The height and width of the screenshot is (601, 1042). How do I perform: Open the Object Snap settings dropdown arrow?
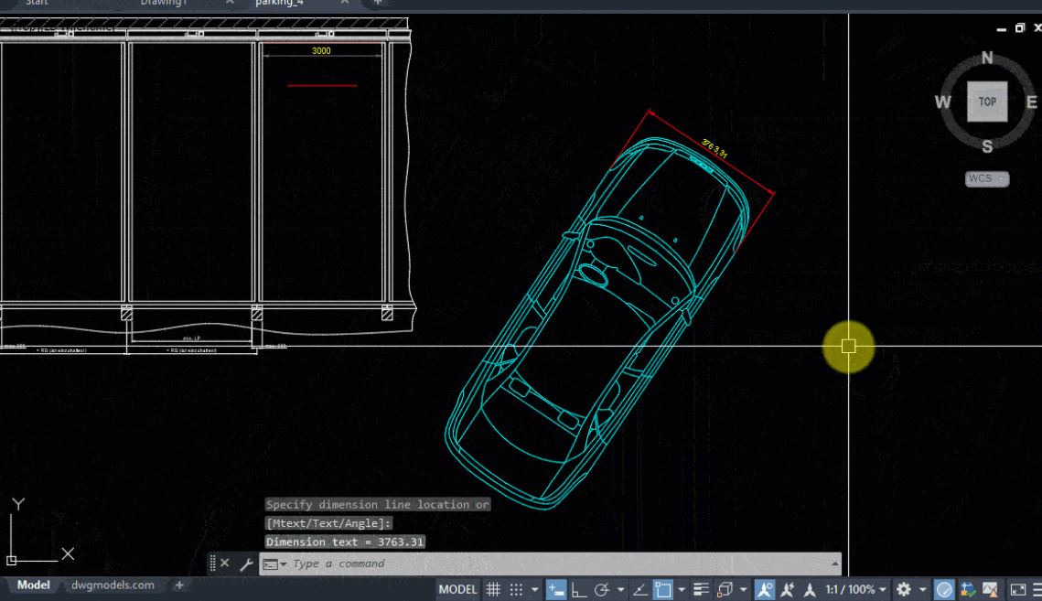click(681, 589)
